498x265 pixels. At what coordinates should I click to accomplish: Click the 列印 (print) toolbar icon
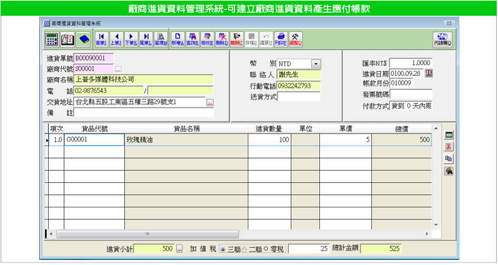[x=280, y=39]
